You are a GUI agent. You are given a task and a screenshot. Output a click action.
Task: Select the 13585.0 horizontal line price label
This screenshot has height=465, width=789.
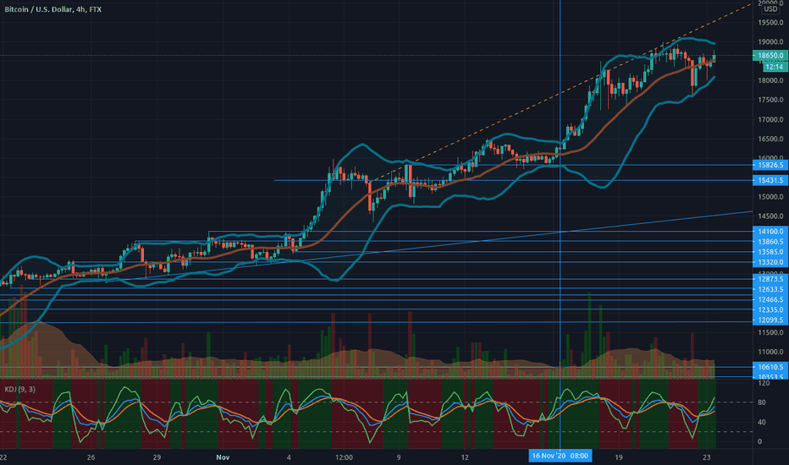point(770,252)
